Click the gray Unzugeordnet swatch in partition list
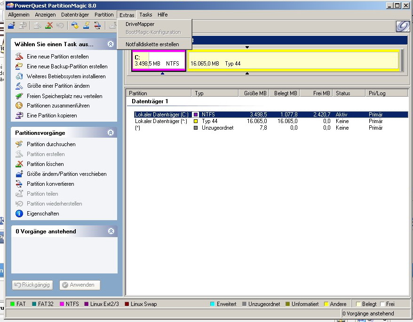Screen dimensions: 413x322 [196, 128]
